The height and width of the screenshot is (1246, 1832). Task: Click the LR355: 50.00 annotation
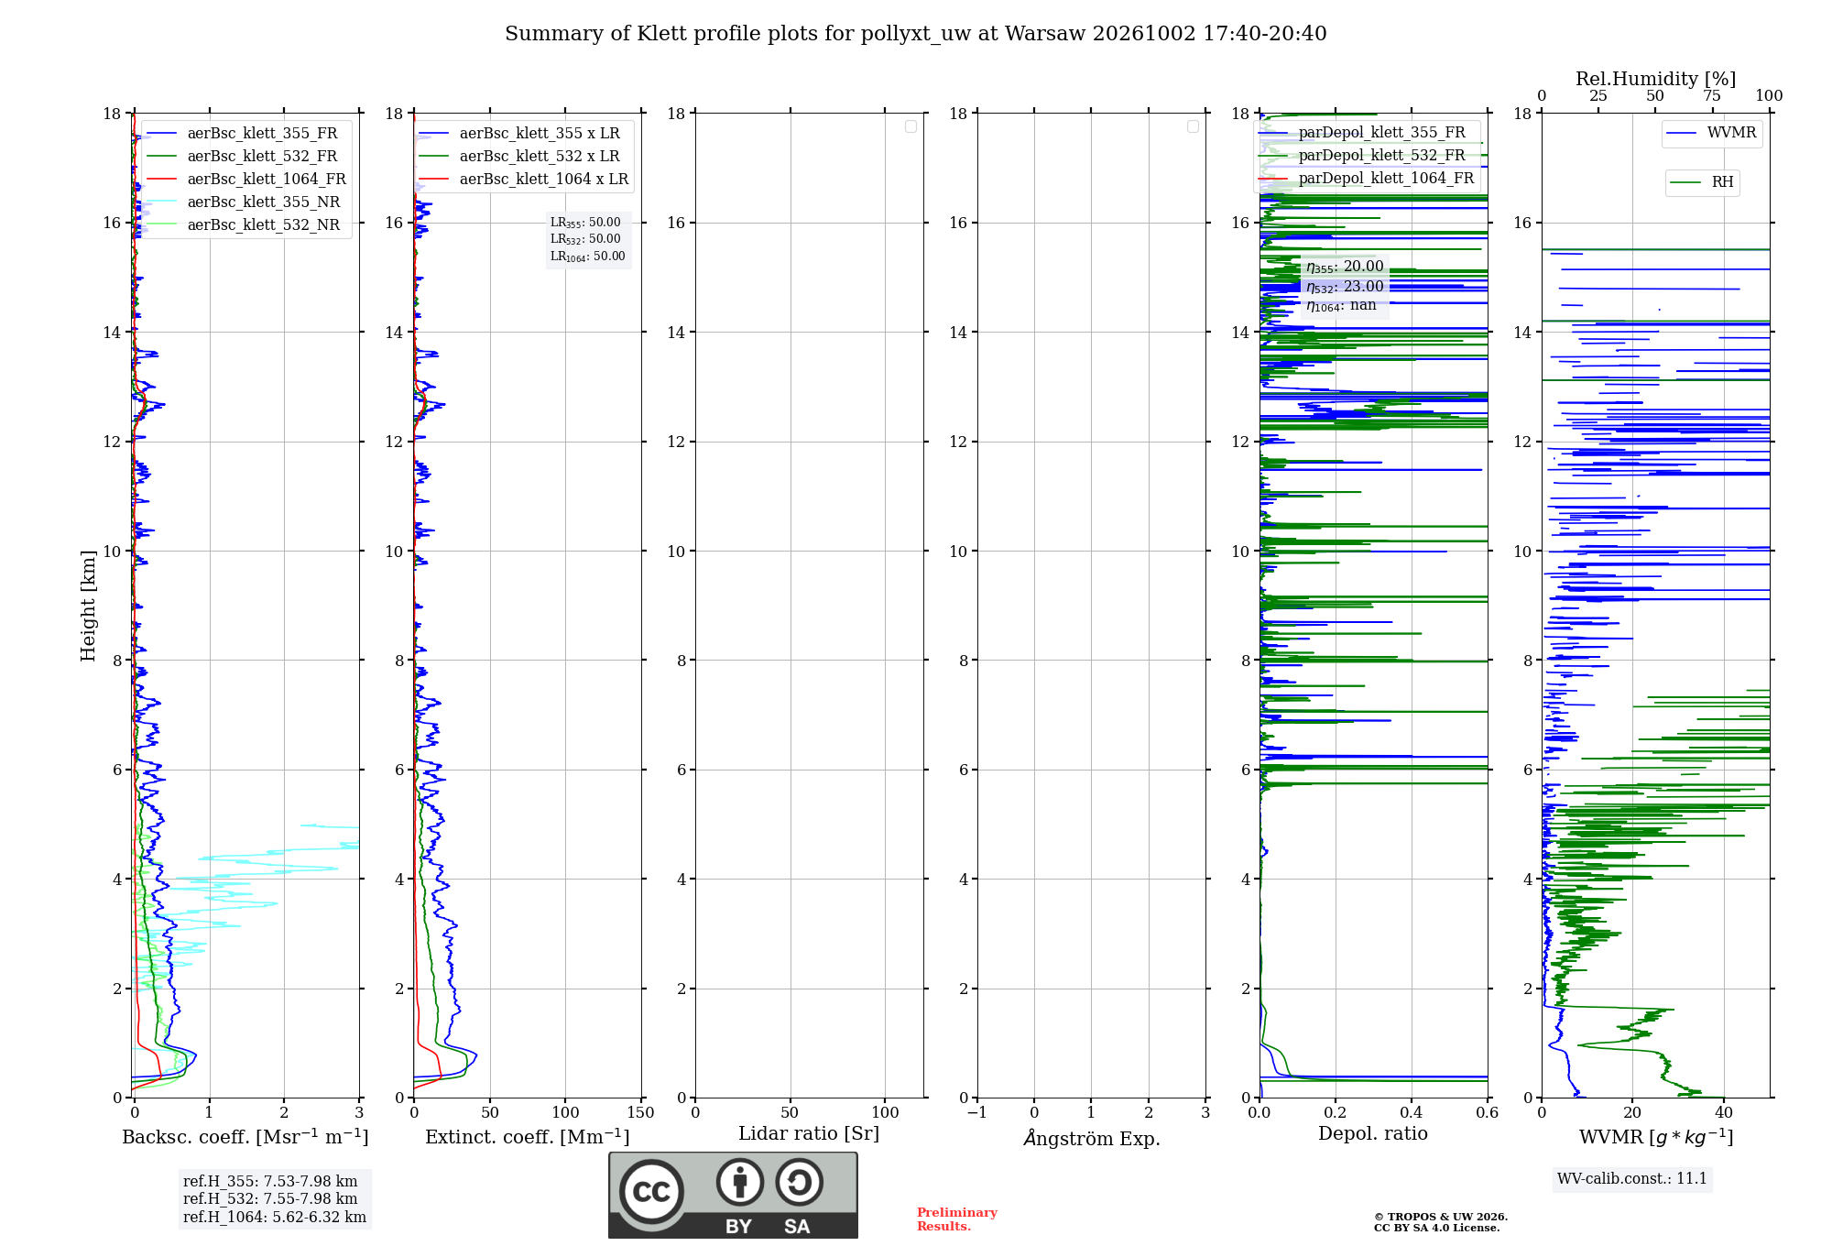pos(585,223)
